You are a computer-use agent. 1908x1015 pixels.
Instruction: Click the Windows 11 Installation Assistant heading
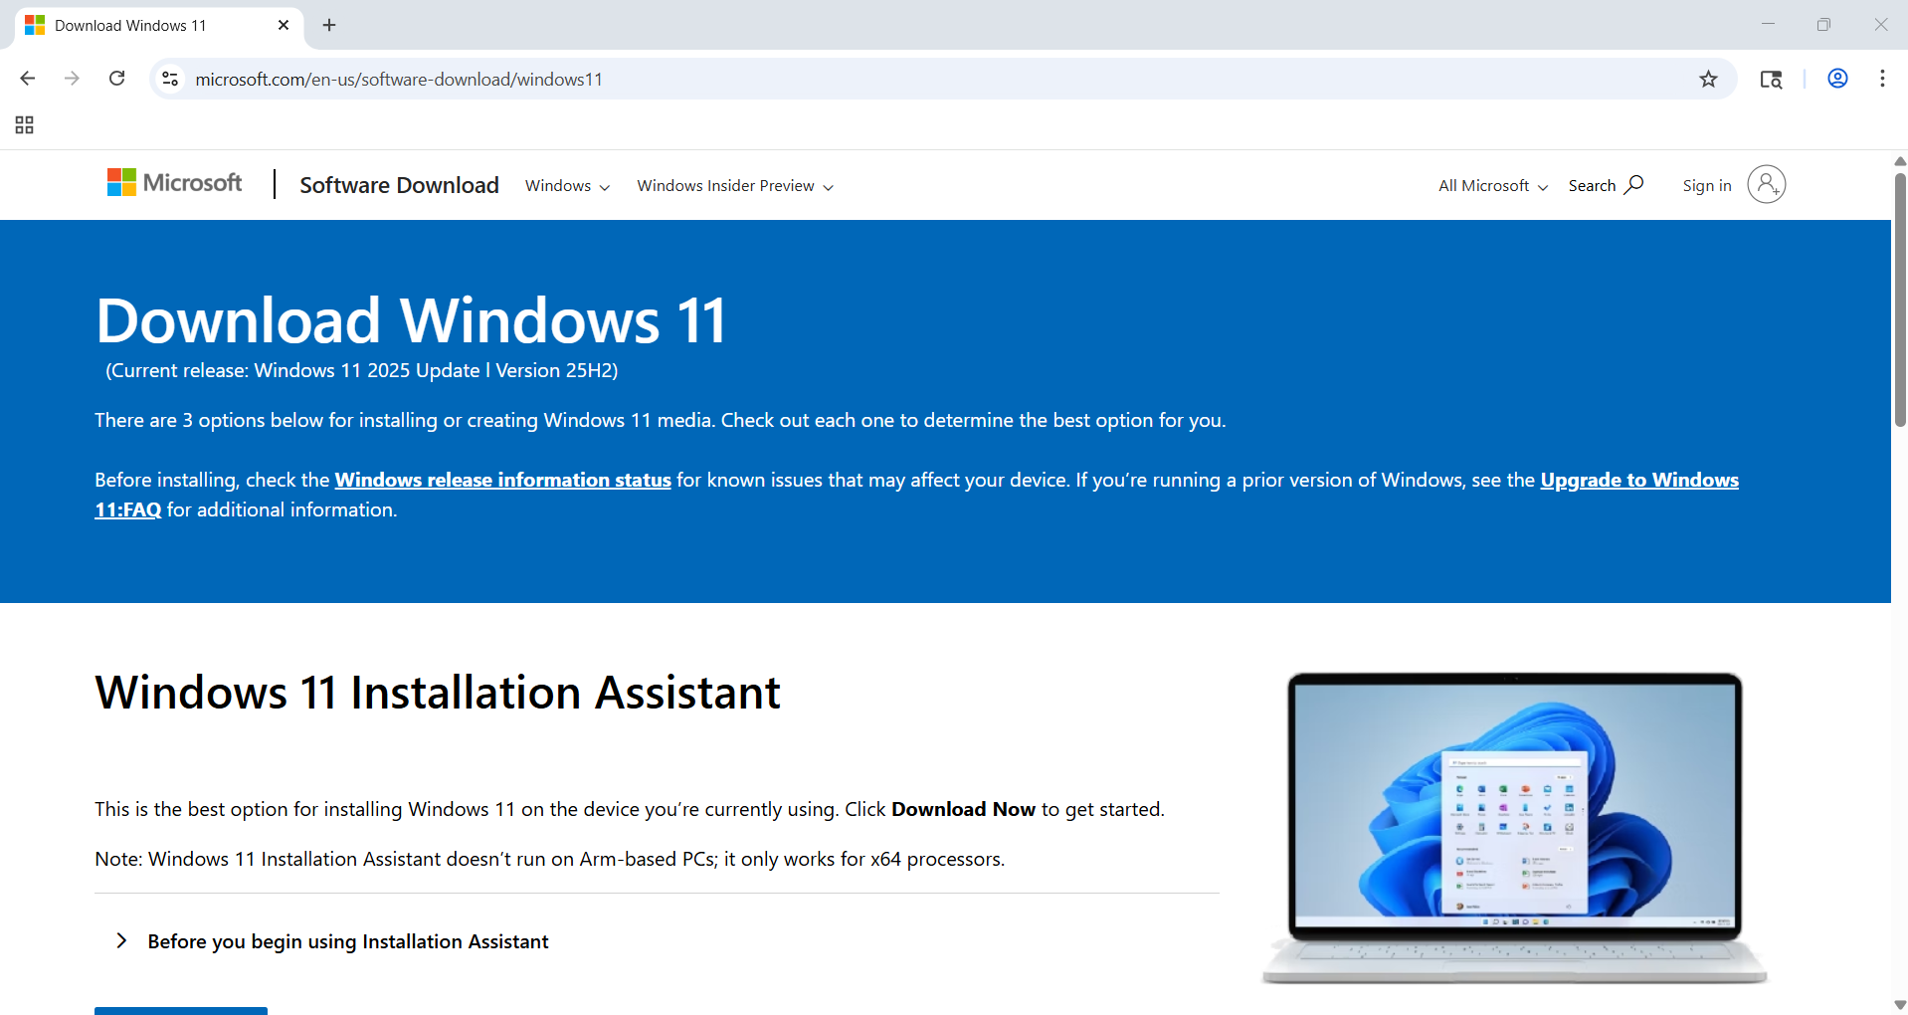[438, 693]
